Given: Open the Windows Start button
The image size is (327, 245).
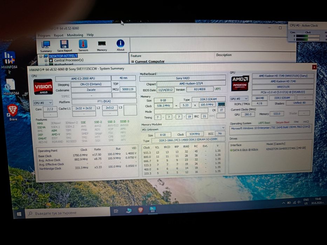Looking at the screenshot, I should (19, 214).
